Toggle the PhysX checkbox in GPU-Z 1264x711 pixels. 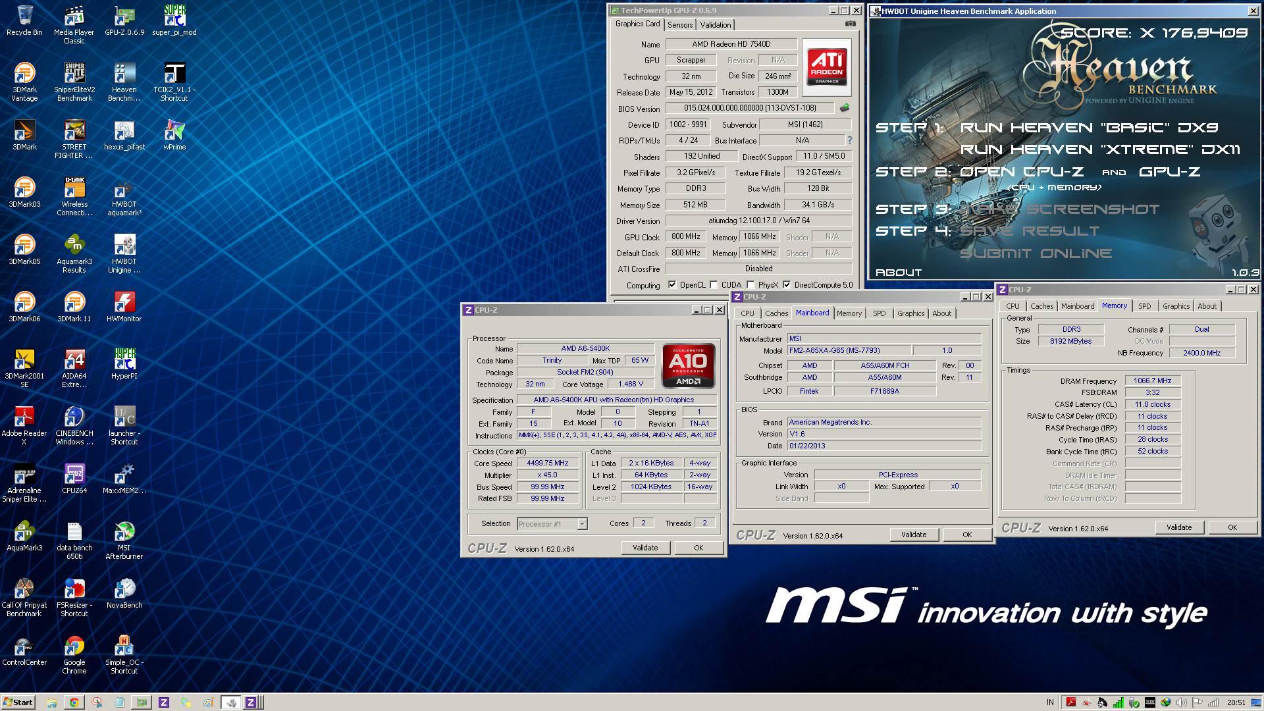point(750,285)
